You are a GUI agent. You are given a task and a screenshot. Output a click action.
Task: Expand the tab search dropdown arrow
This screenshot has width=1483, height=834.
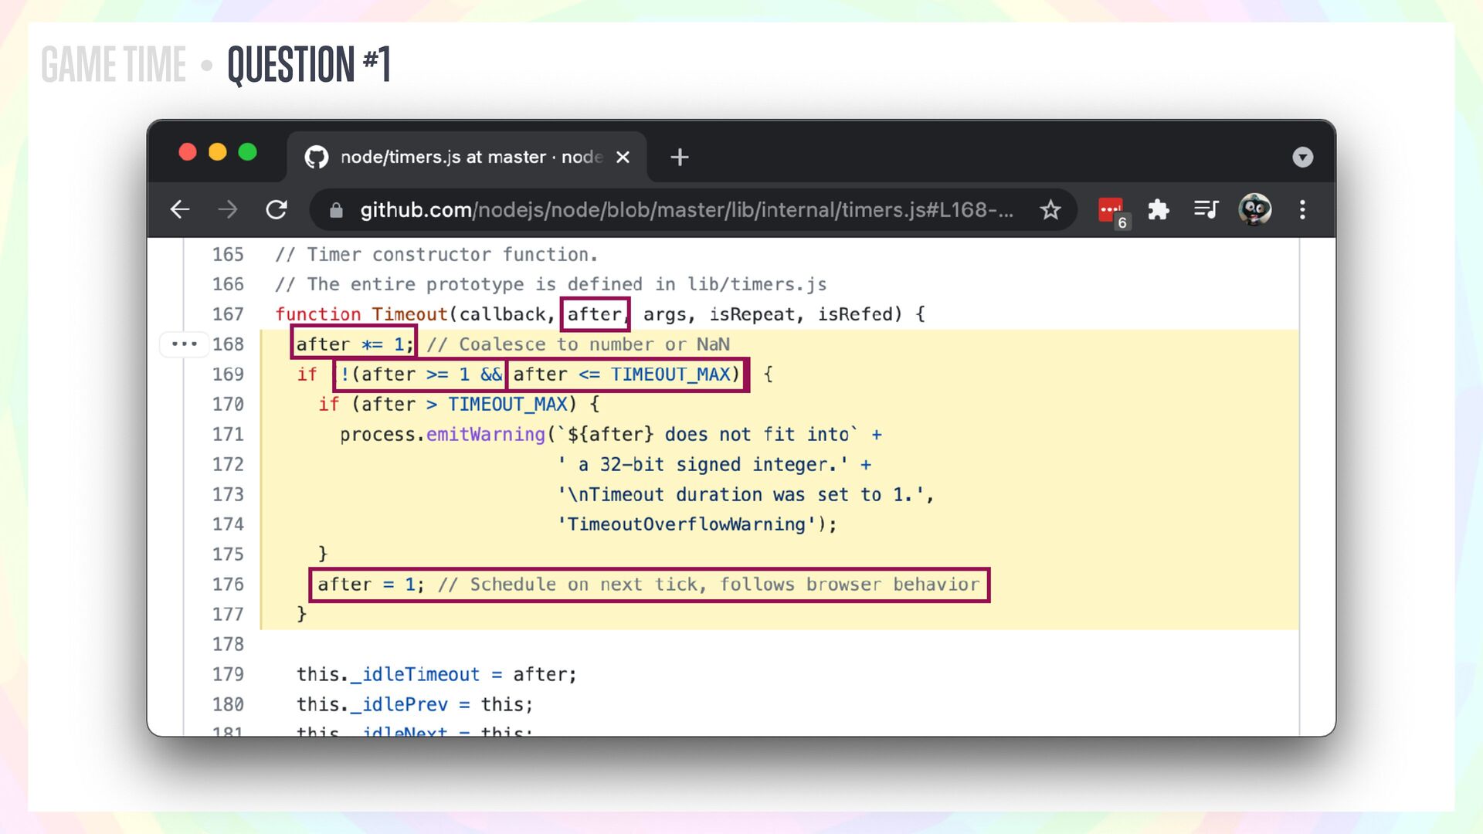[1302, 158]
